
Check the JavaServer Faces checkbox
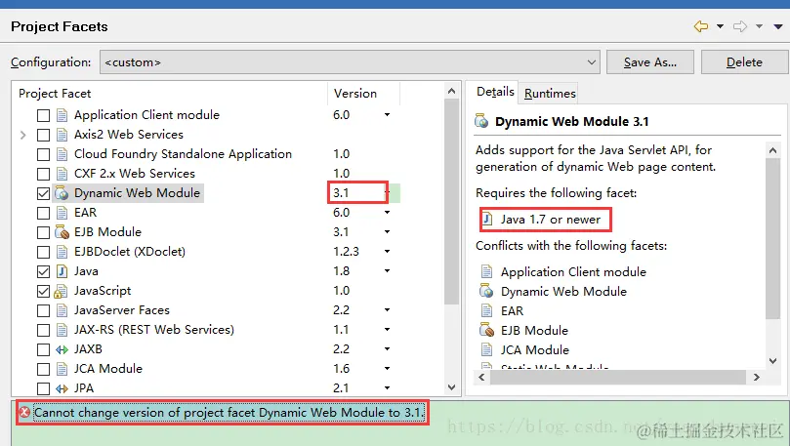click(43, 310)
